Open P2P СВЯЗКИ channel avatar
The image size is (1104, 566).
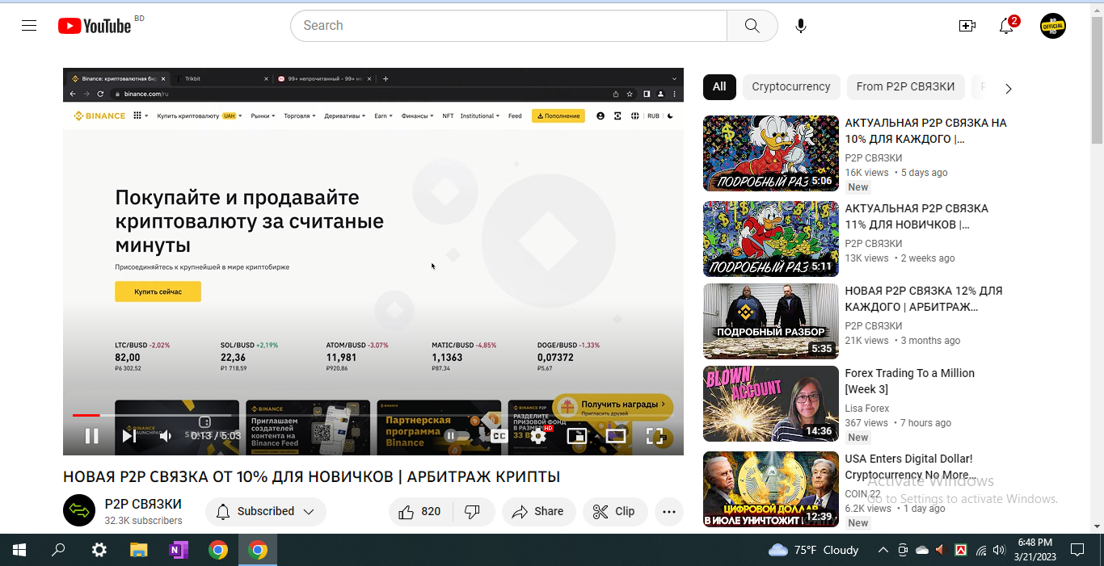point(79,510)
